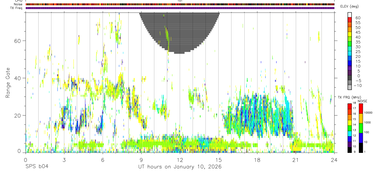Click the 'TX Freq' strip label
The image size is (376, 173).
16,8
